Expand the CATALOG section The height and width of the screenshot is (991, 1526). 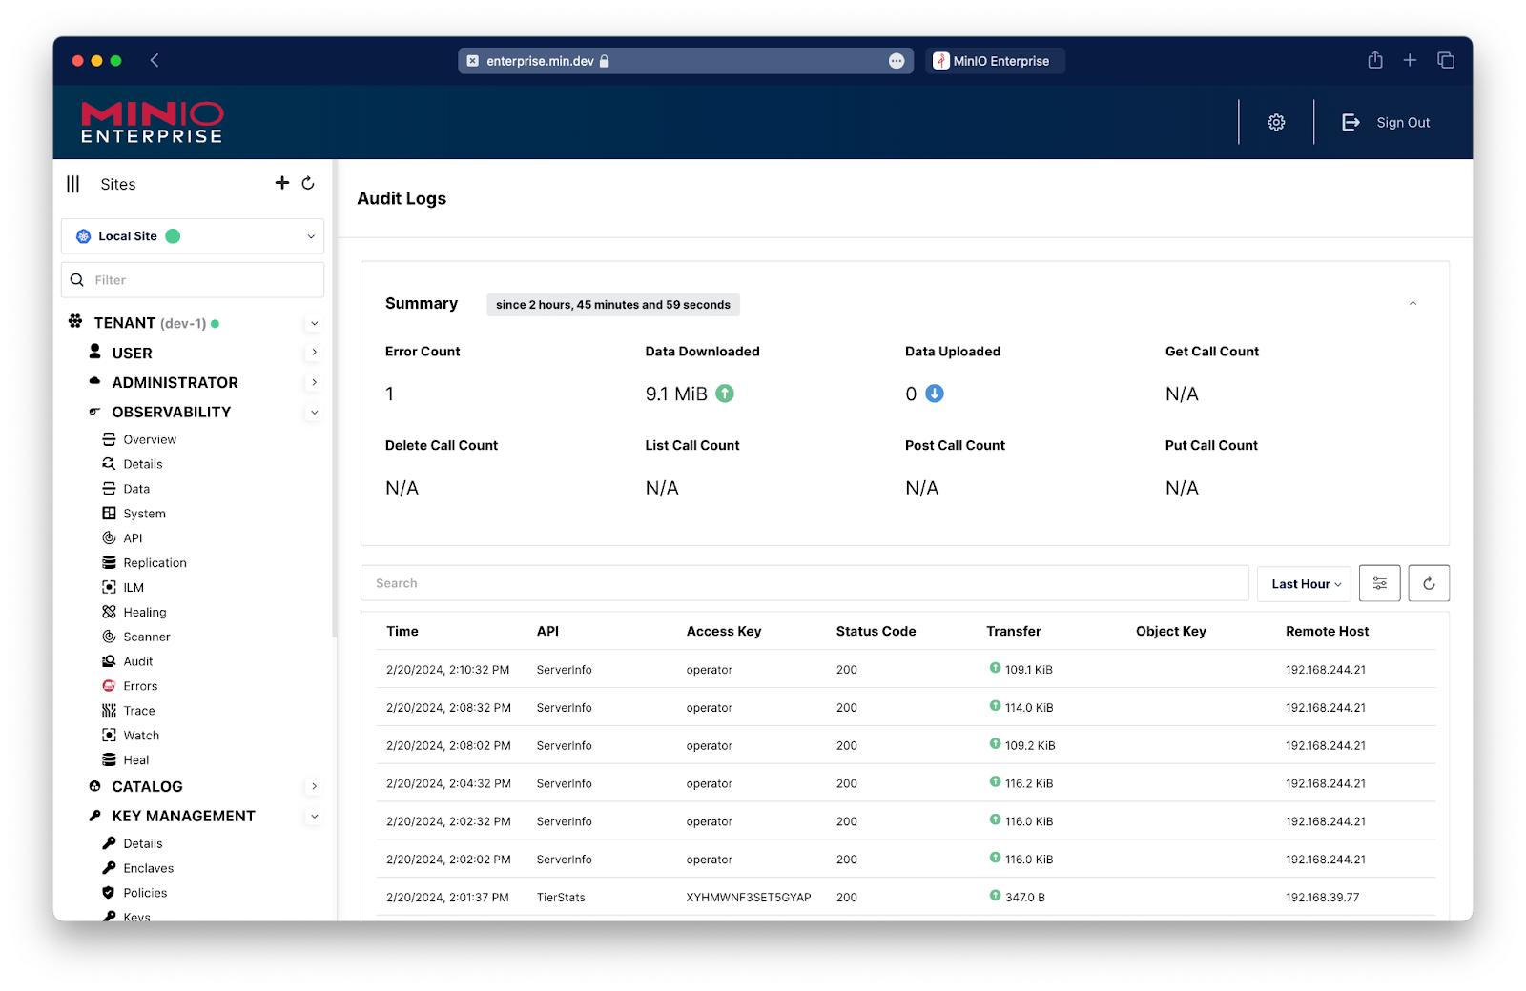(314, 786)
